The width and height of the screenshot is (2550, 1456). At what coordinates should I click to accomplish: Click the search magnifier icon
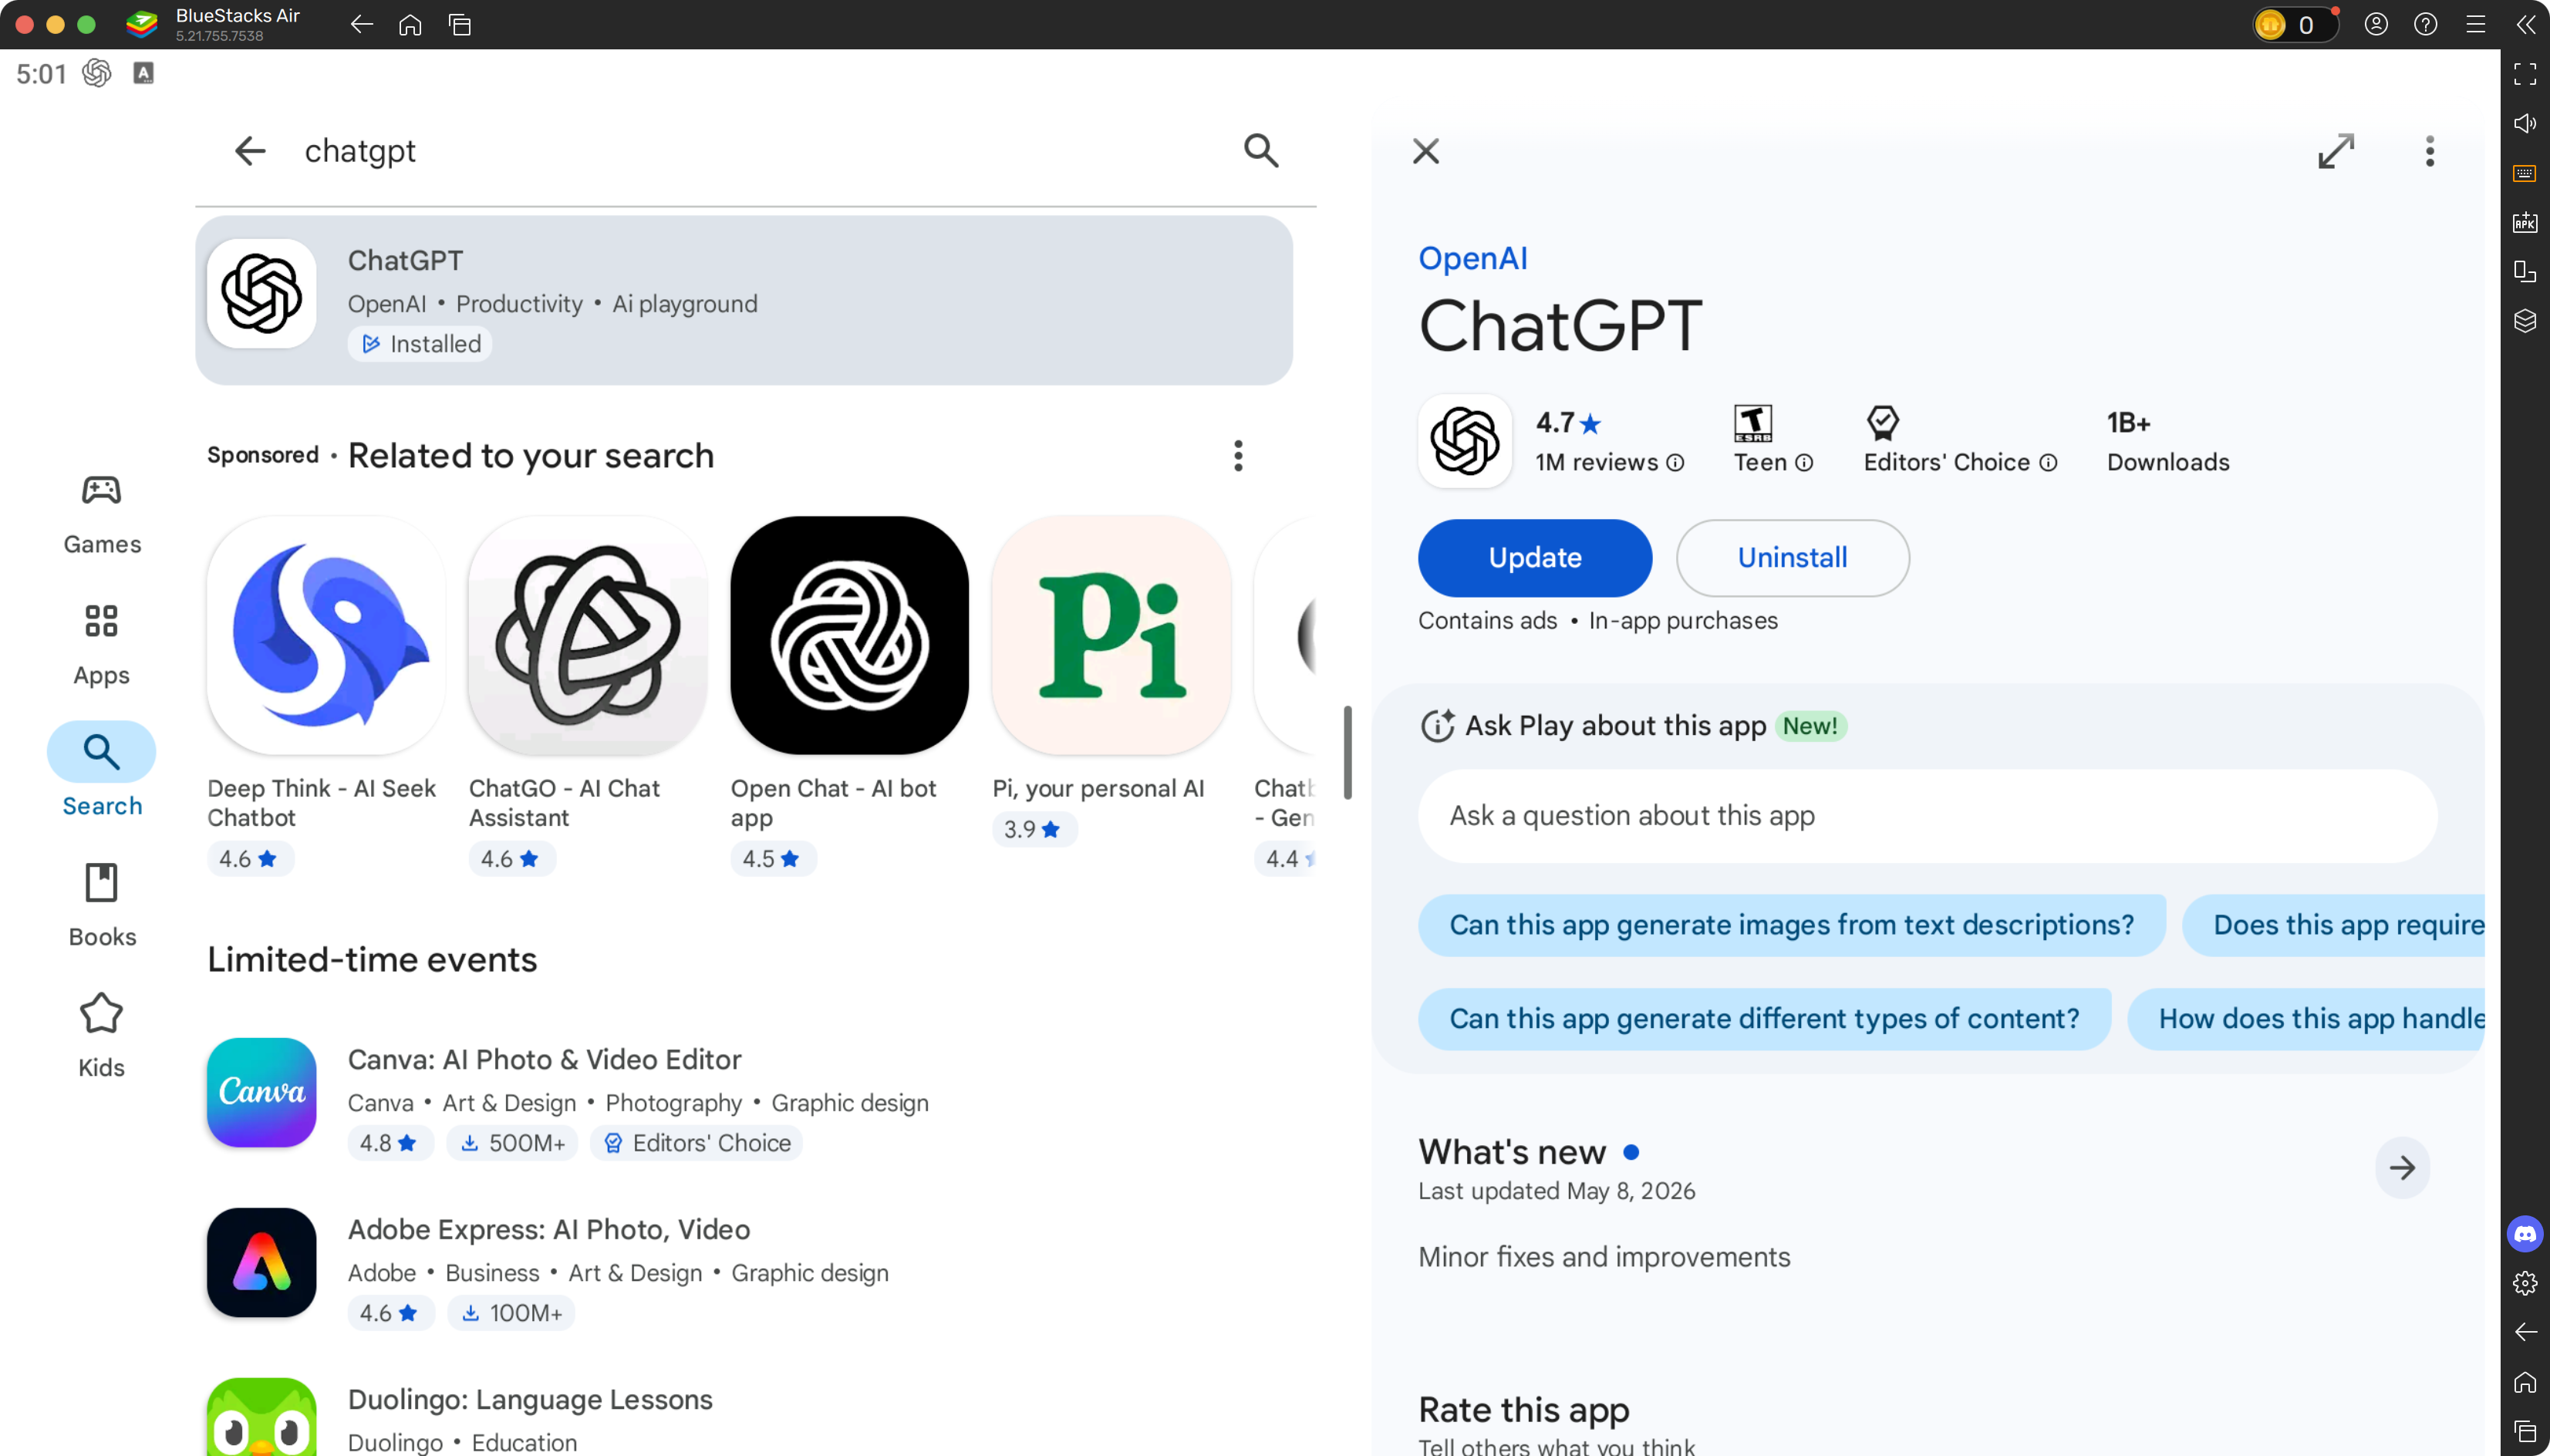click(x=1261, y=151)
